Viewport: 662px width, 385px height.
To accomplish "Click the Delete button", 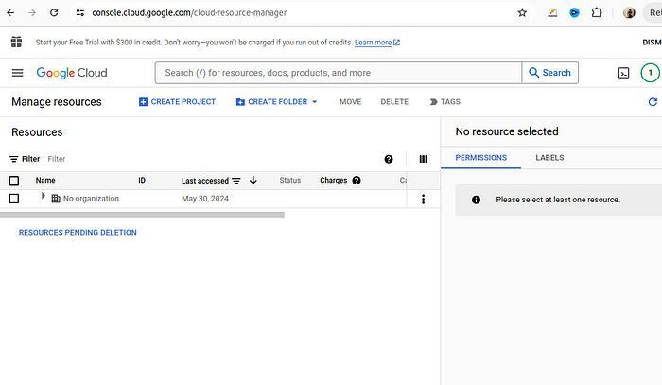I will (394, 102).
